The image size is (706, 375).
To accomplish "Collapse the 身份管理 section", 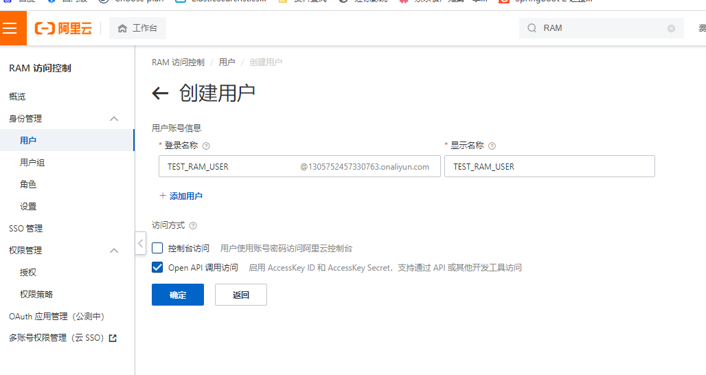I will 114,119.
